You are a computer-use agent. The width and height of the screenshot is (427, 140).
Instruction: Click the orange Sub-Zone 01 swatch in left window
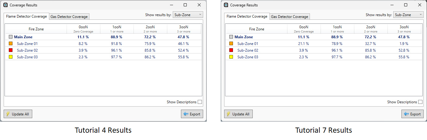pyautogui.click(x=10, y=44)
